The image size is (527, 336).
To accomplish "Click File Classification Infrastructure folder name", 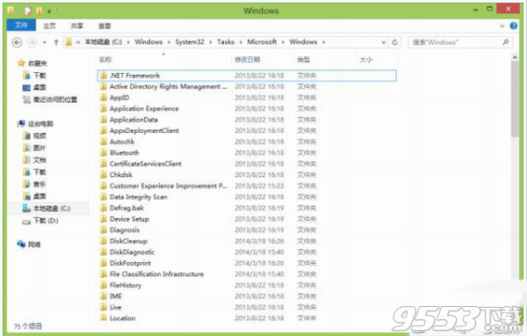I will 156,274.
